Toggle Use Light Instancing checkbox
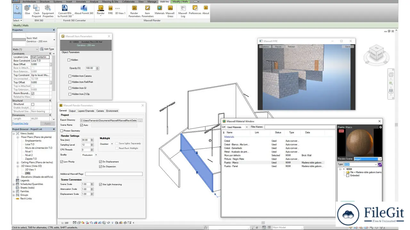This screenshot has width=410, height=230. [101, 184]
